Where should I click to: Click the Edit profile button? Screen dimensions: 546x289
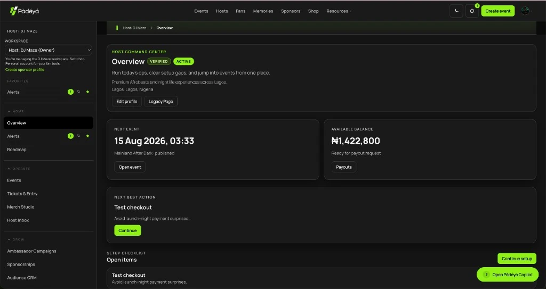(x=127, y=102)
